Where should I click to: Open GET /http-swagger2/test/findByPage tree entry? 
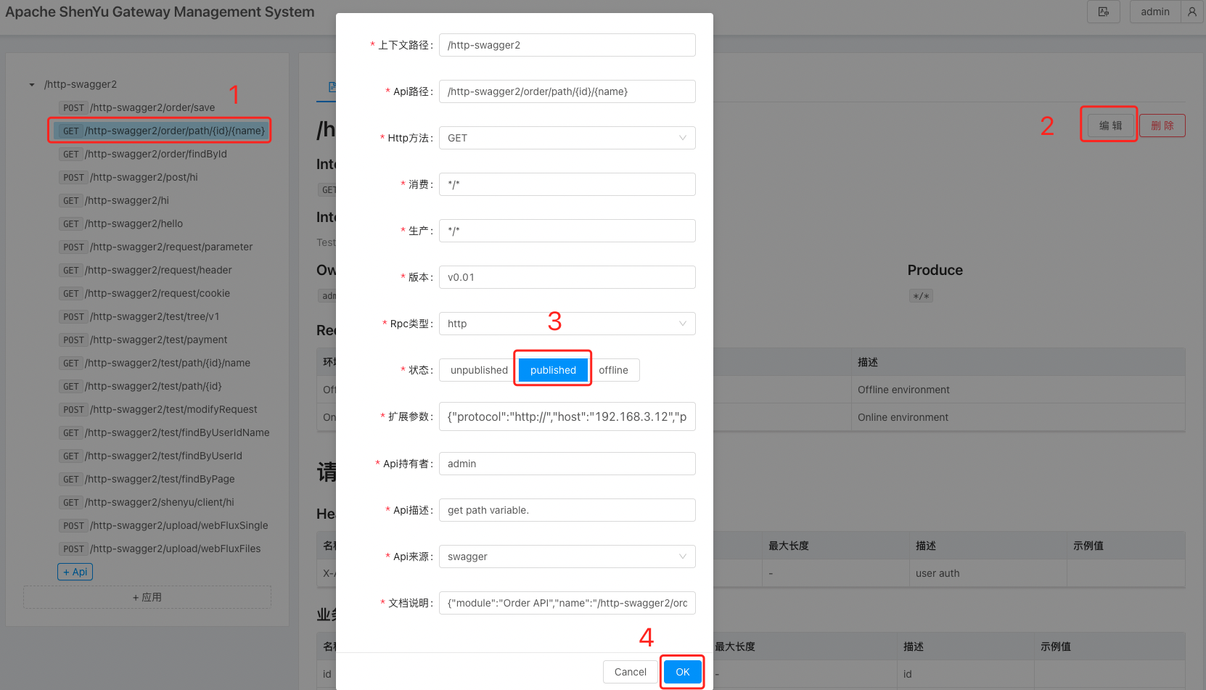[x=160, y=479]
